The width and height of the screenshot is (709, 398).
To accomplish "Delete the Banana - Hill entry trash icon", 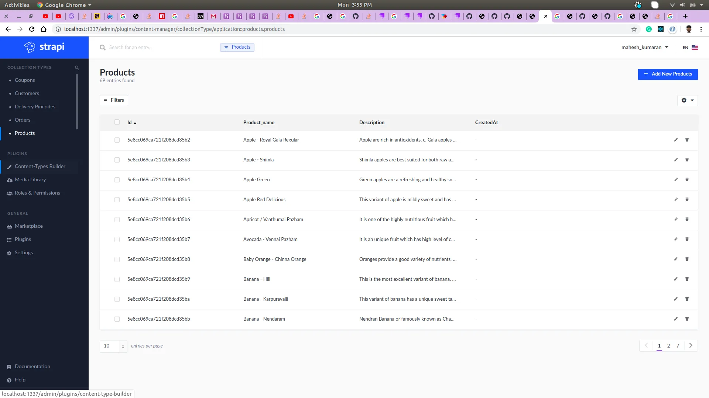I will [x=687, y=279].
